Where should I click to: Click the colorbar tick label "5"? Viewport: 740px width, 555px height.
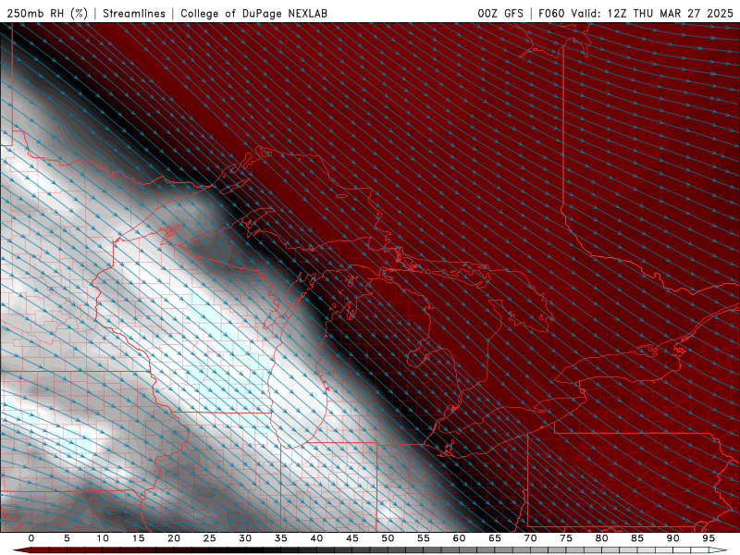click(67, 538)
